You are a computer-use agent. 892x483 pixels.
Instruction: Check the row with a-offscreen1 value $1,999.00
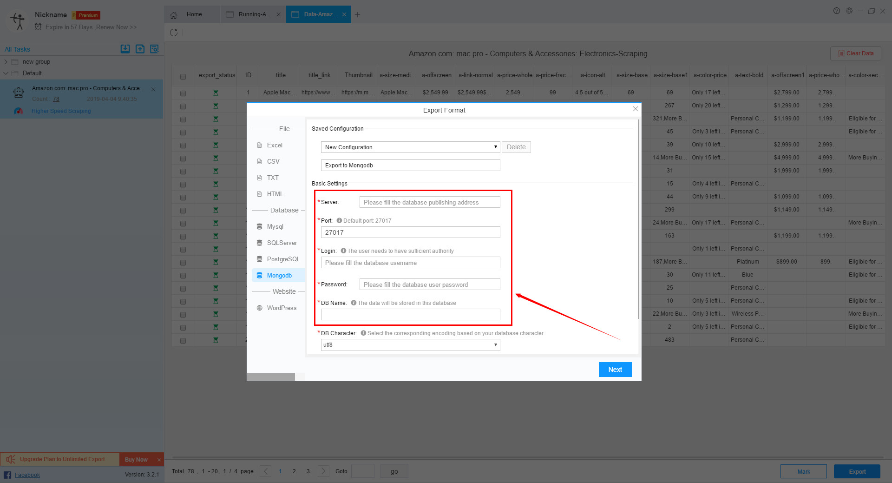[183, 172]
